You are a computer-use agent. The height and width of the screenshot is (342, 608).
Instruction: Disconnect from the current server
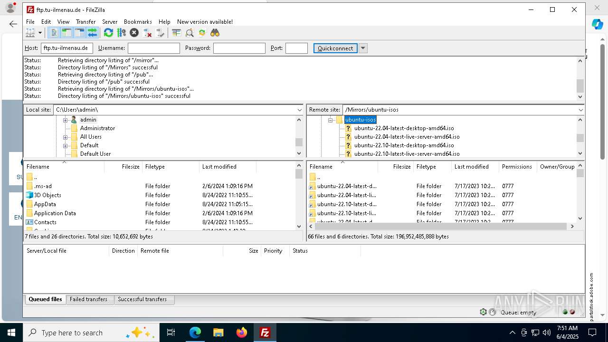click(147, 33)
